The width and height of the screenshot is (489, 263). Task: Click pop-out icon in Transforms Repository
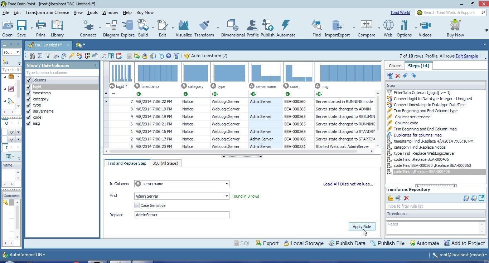pos(481,198)
